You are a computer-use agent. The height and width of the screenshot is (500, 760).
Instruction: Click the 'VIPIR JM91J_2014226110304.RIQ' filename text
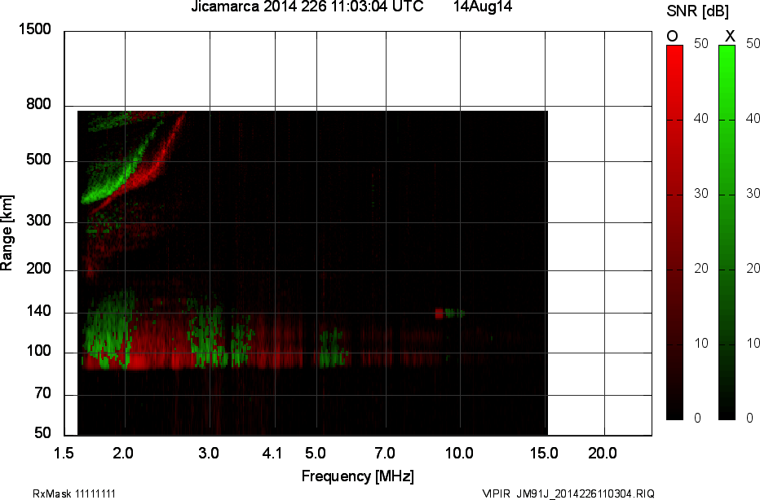pyautogui.click(x=568, y=493)
